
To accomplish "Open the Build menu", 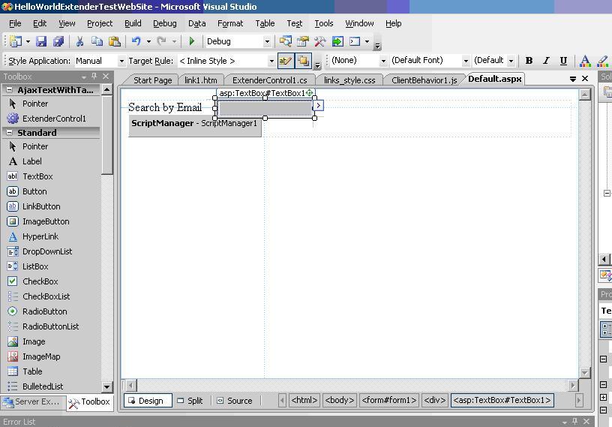I will click(133, 23).
